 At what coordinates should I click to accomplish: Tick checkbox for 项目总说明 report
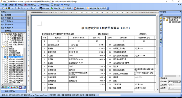(5, 51)
